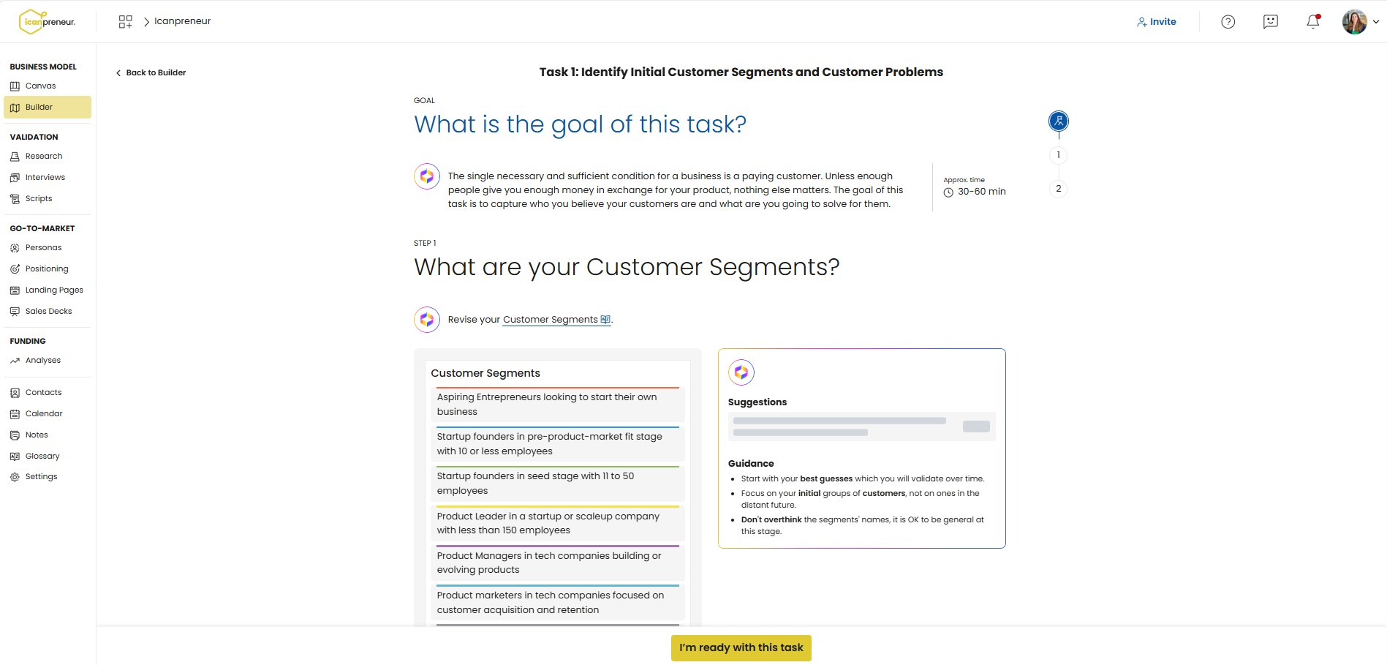The width and height of the screenshot is (1387, 665).
Task: Jump to step 2 in the stepper
Action: (x=1058, y=189)
